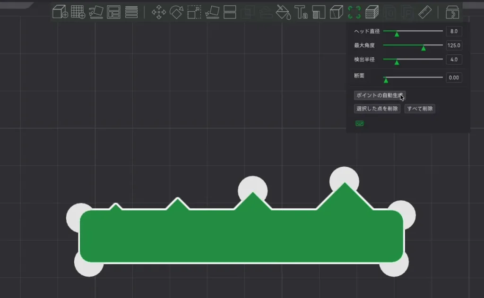Click the ポイントの自動生成 button
This screenshot has width=484, height=298.
(x=380, y=95)
